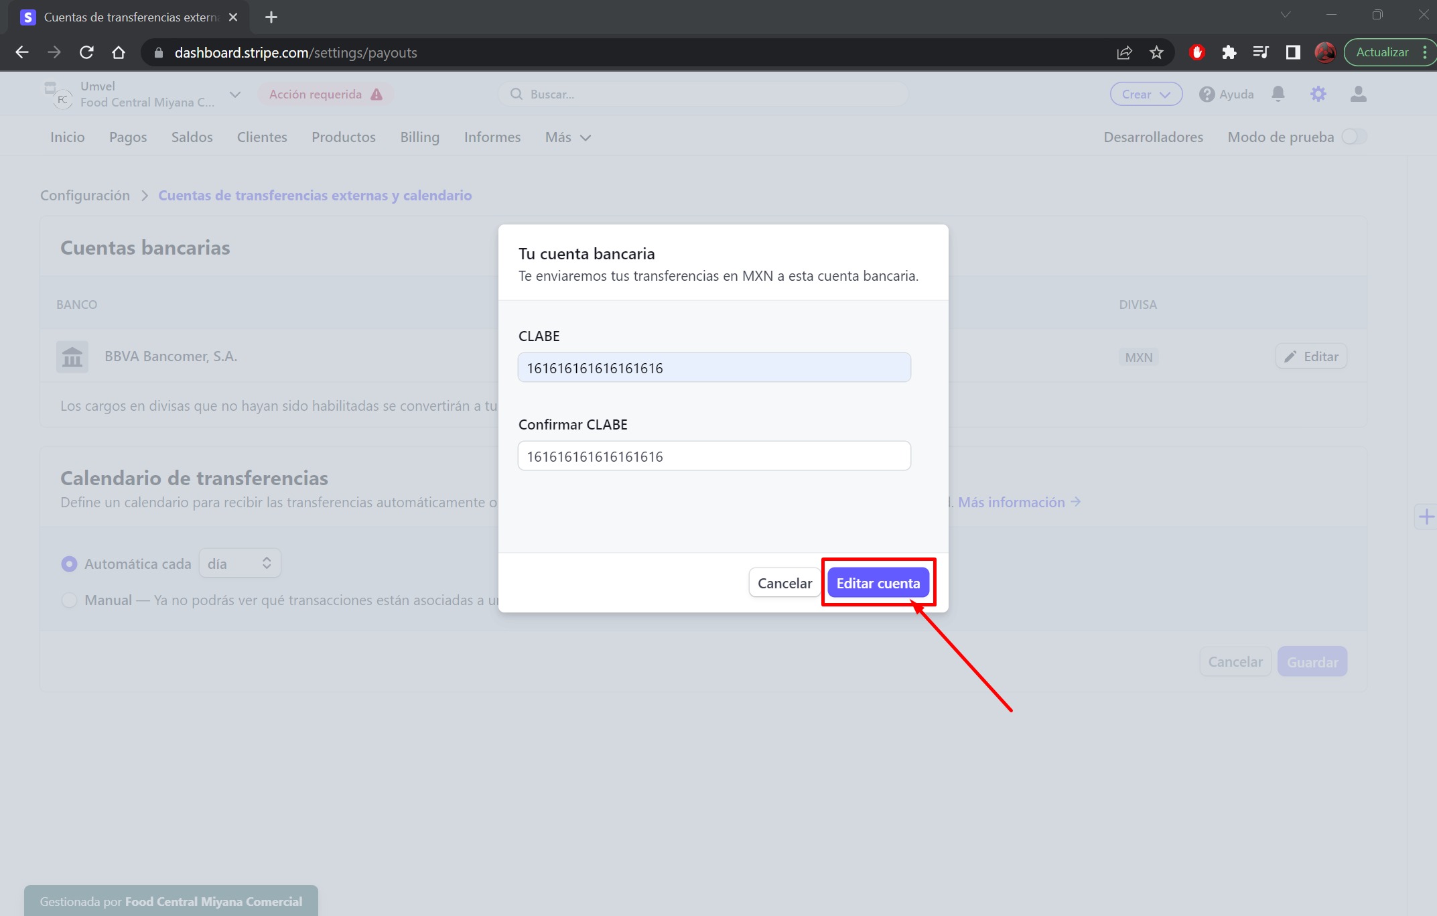Click the Confirmar CLABE input field
This screenshot has height=916, width=1437.
pyautogui.click(x=713, y=456)
